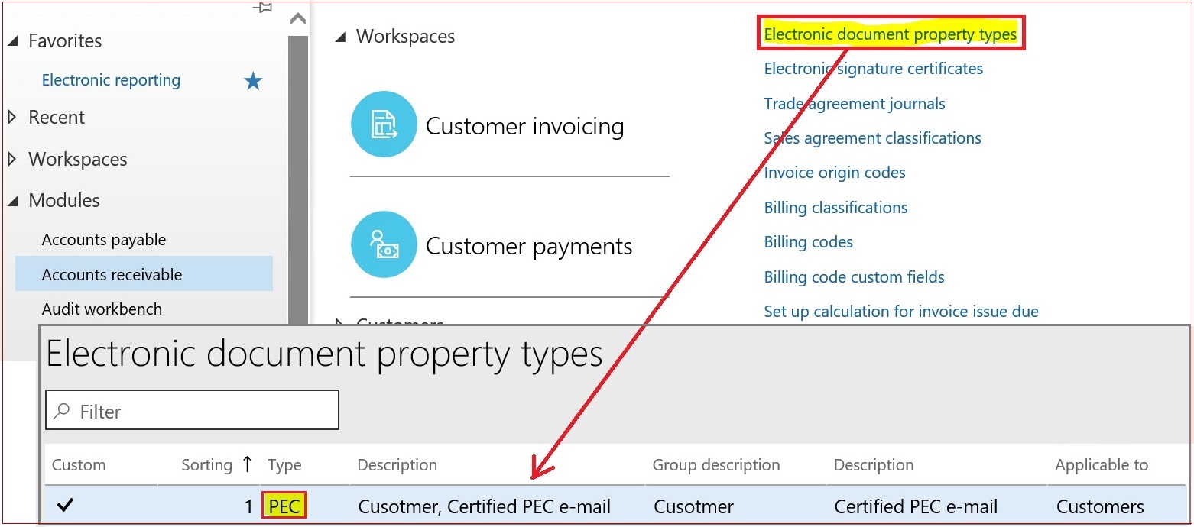Image resolution: width=1194 pixels, height=527 pixels.
Task: Open Billing code custom fields link
Action: coord(854,277)
